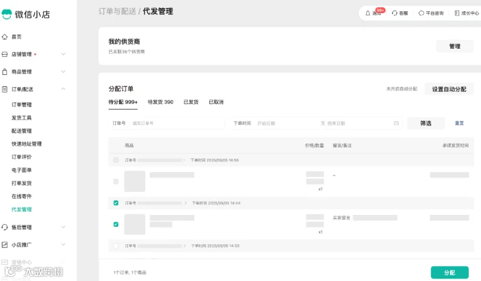Check the order checkbox dated 2025/09/05 14:33

pyautogui.click(x=116, y=245)
